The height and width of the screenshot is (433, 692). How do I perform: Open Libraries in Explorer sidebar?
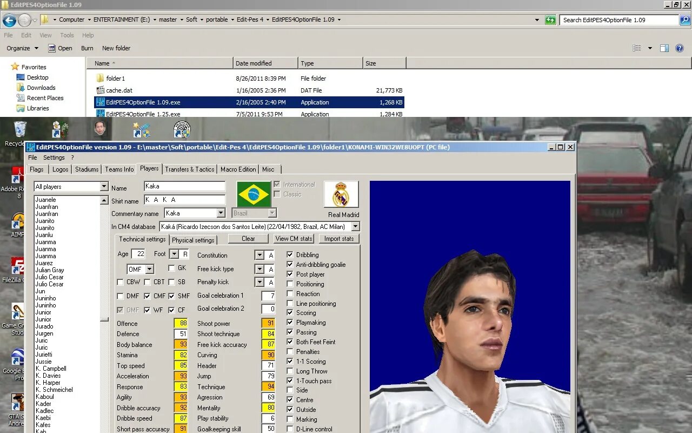pos(38,108)
